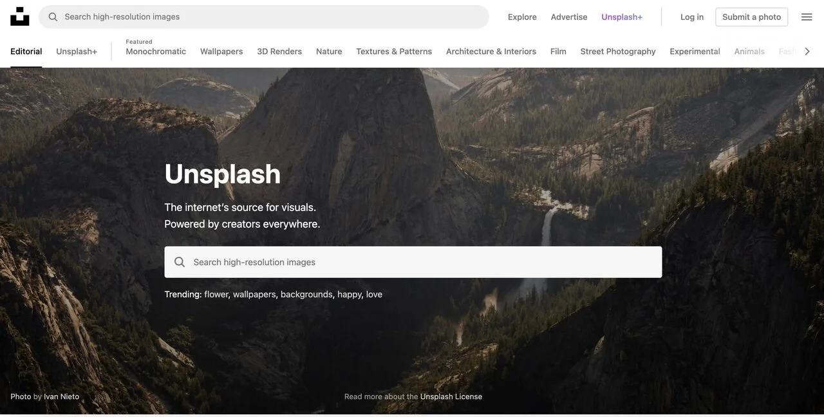Image resolution: width=824 pixels, height=417 pixels.
Task: Click trending term love
Action: pyautogui.click(x=374, y=294)
